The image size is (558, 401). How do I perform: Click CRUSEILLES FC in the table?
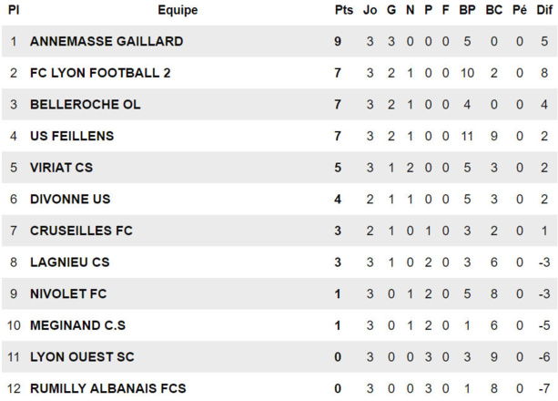click(x=81, y=231)
